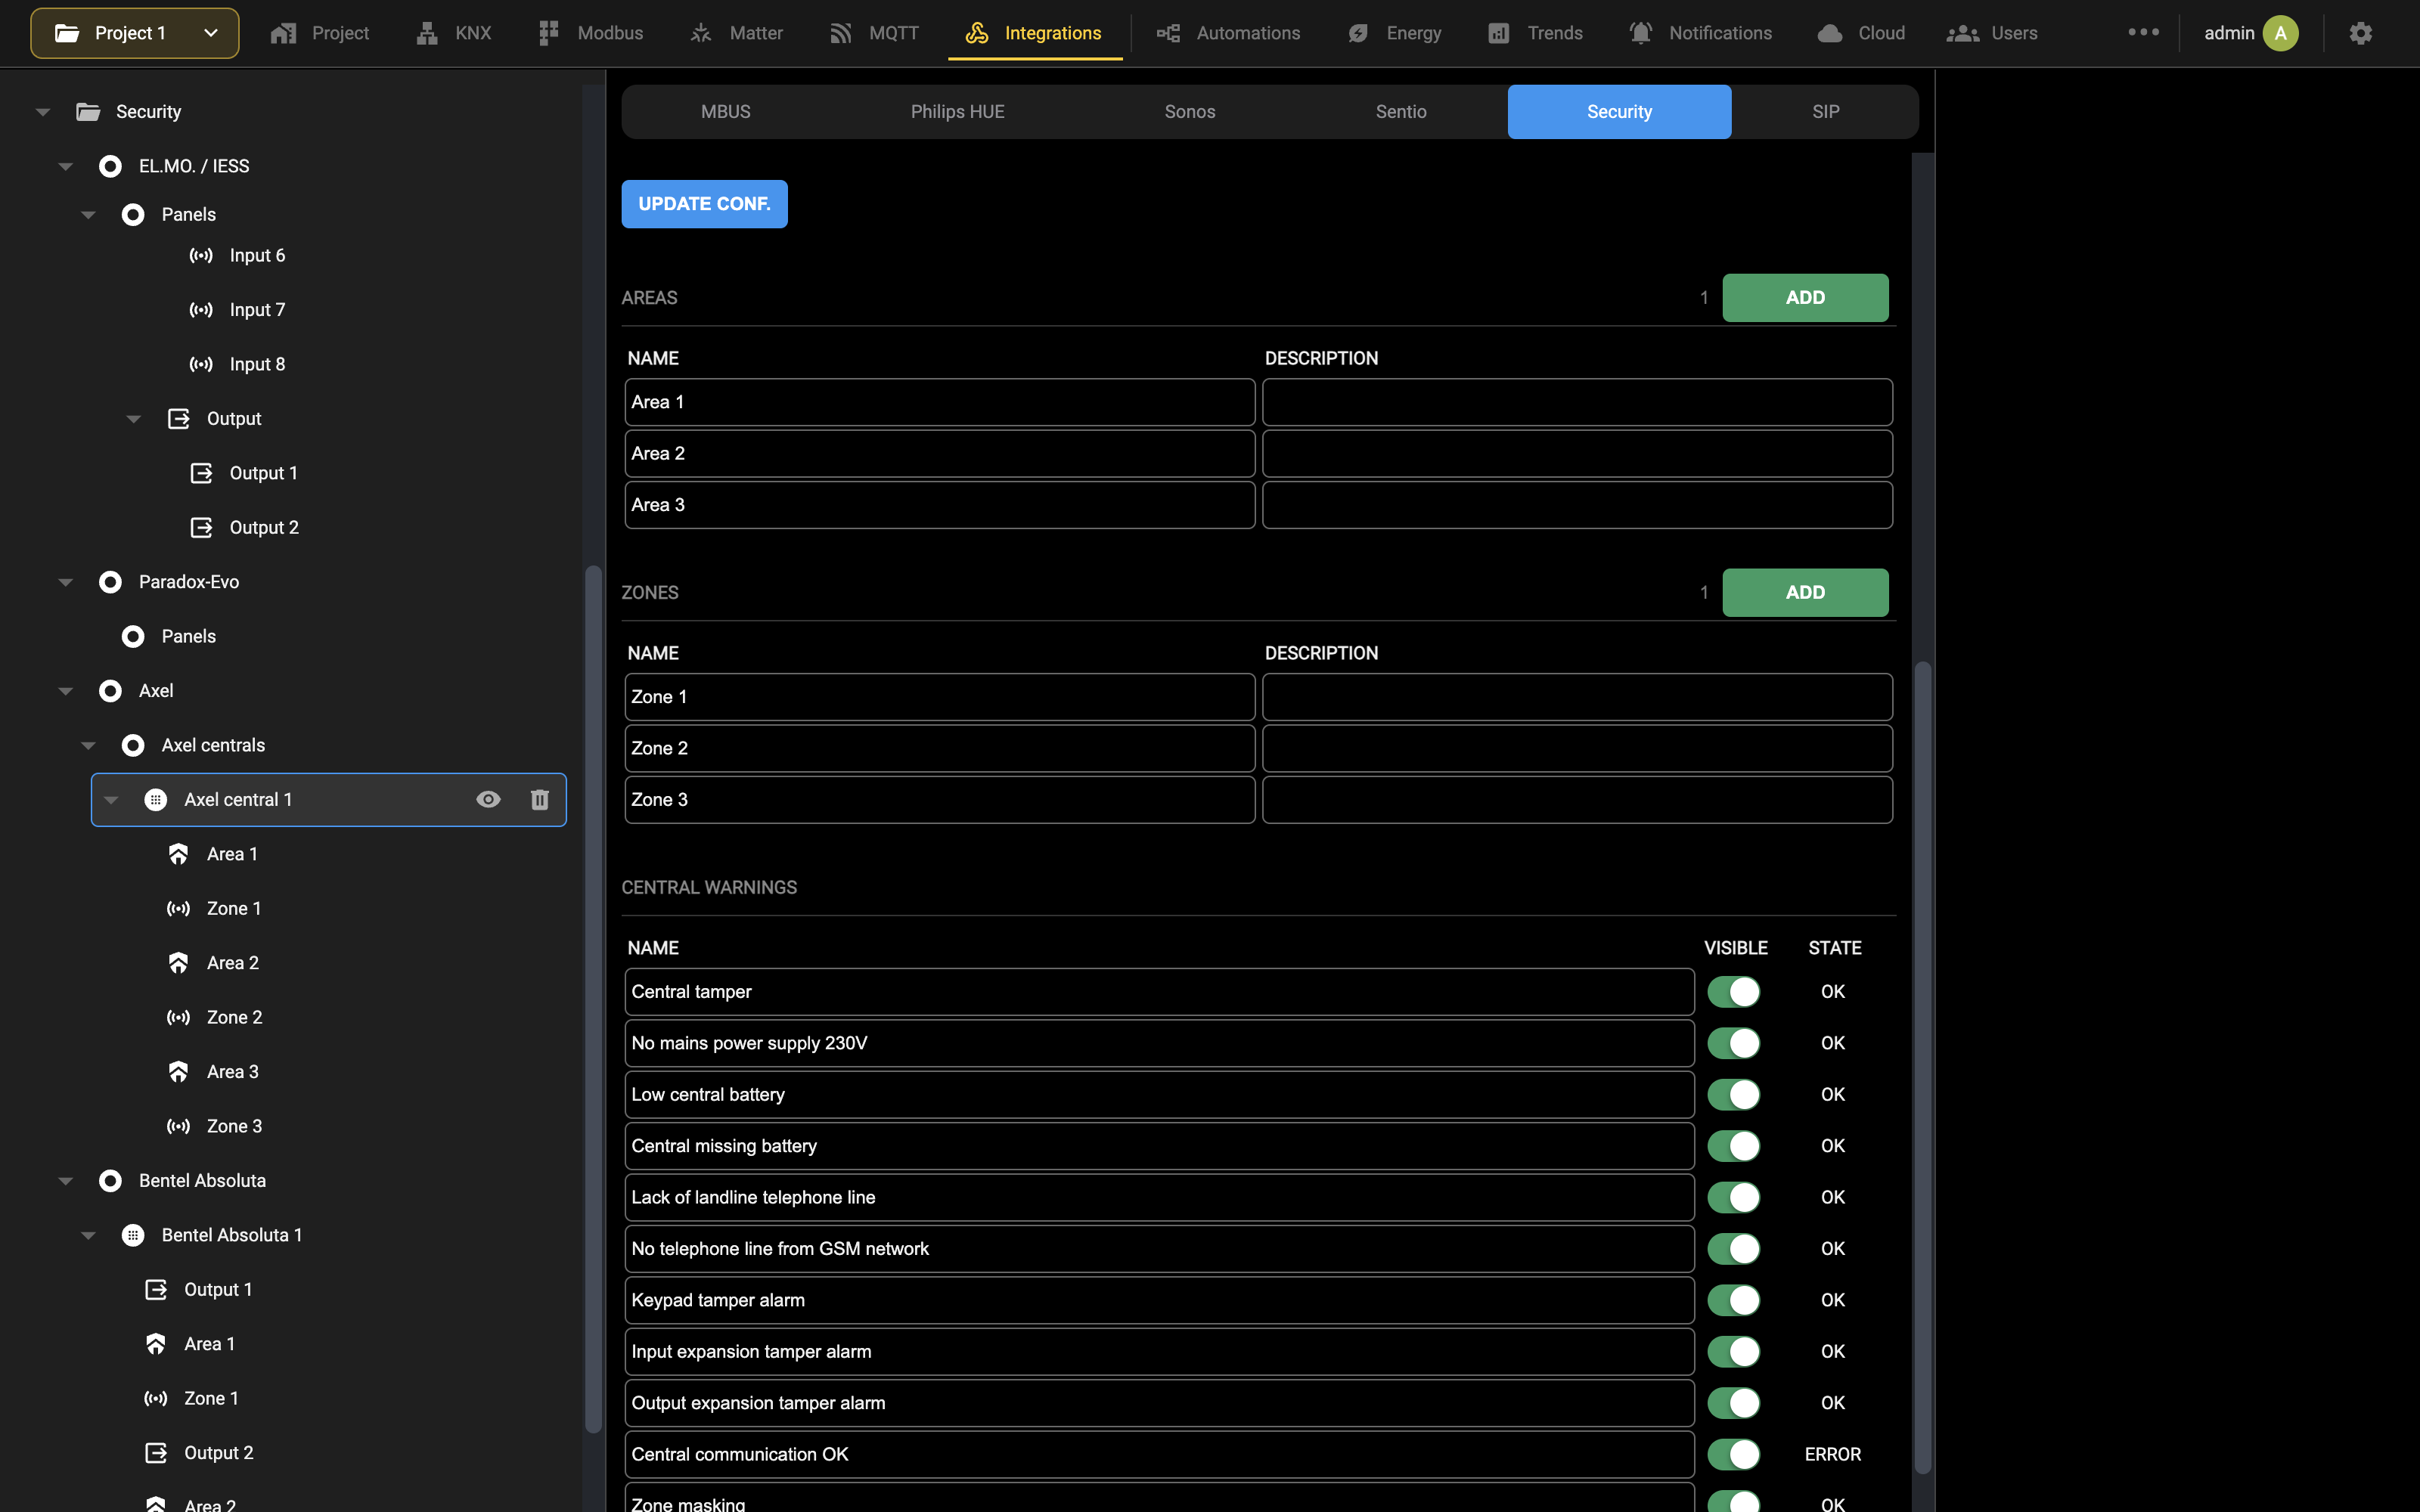2420x1512 pixels.
Task: Open the Automations menu
Action: click(x=1228, y=33)
